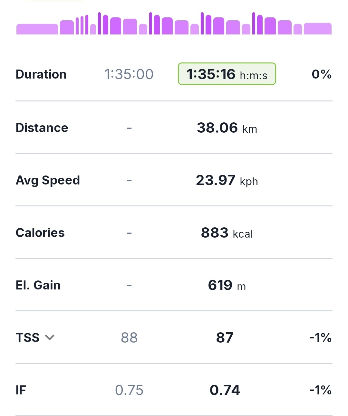Viewport: 348px width, 416px height.
Task: Tap the 883 kcal calories value
Action: coord(227,233)
